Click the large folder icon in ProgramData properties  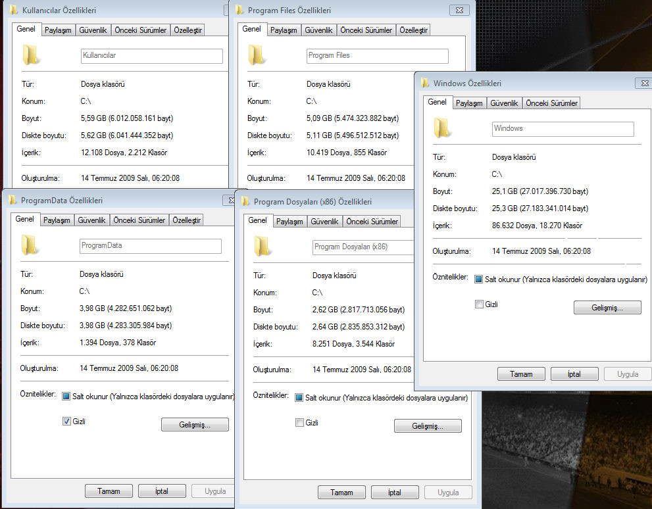click(x=29, y=245)
